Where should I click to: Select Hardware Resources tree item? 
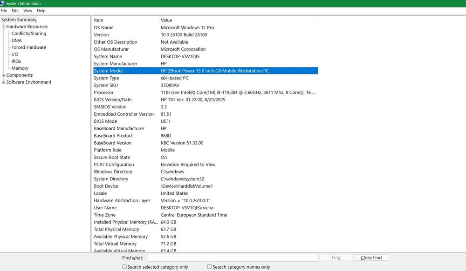pos(27,26)
